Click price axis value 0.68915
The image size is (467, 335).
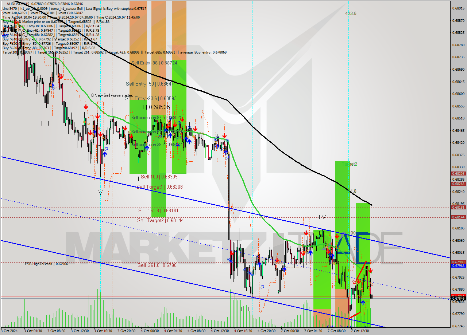pyautogui.click(x=458, y=8)
